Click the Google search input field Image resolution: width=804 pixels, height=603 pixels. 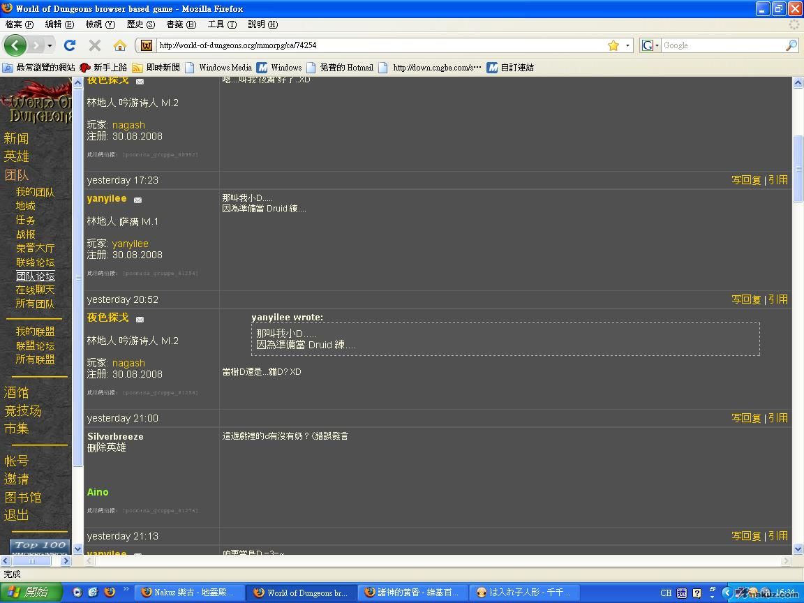pyautogui.click(x=722, y=45)
